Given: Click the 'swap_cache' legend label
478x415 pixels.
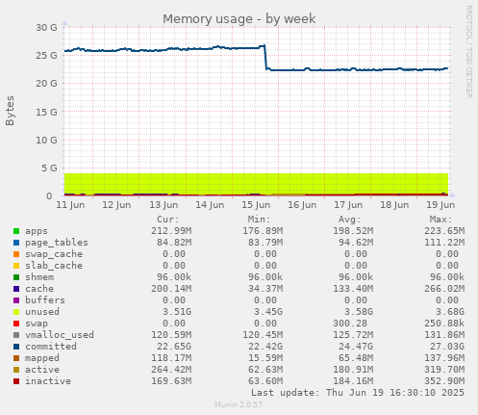Looking at the screenshot, I should tap(54, 254).
